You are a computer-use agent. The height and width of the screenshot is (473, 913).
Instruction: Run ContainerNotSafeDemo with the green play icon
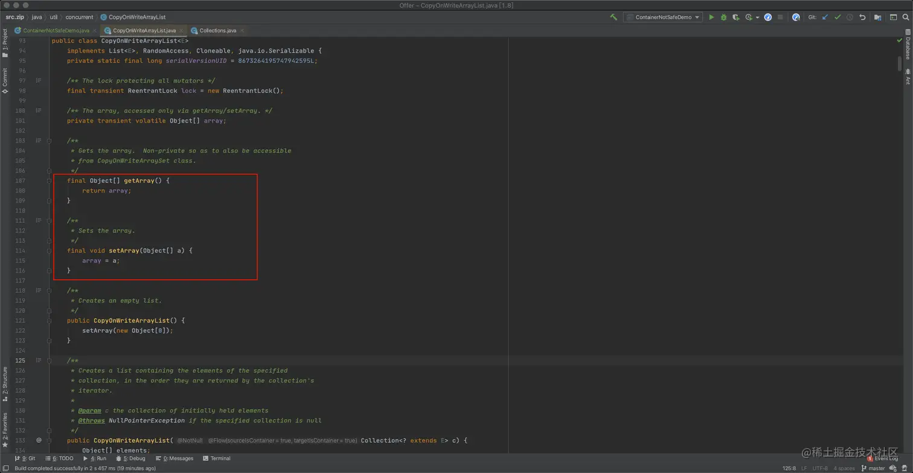click(711, 17)
